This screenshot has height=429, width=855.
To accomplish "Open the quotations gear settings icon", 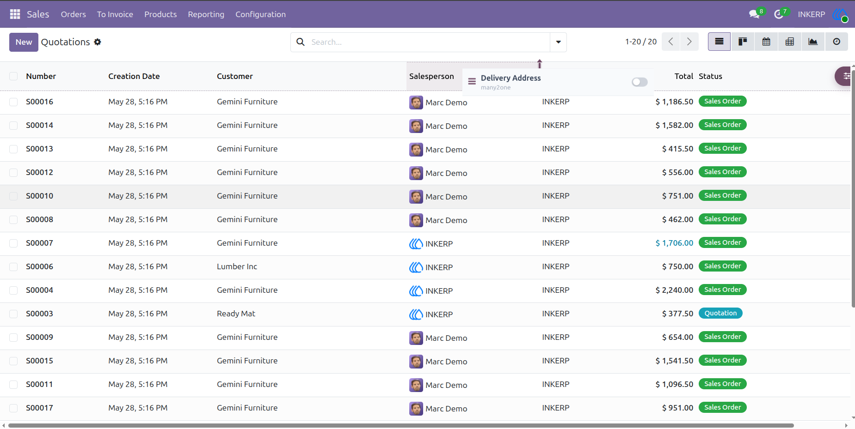I will 98,42.
